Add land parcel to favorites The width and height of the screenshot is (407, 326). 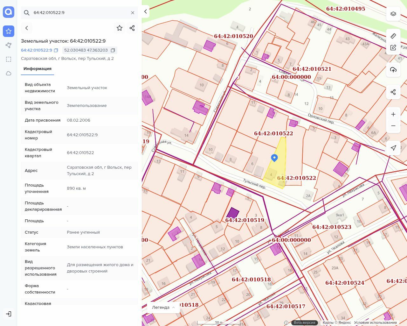tap(120, 28)
